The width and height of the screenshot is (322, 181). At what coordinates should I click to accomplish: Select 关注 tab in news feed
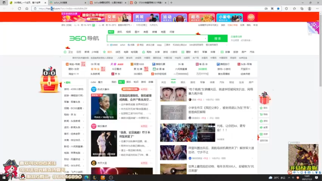pyautogui.click(x=163, y=82)
